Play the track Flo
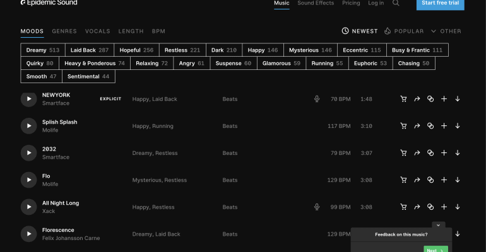 click(x=29, y=180)
